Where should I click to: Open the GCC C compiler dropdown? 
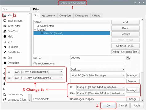[39, 72]
